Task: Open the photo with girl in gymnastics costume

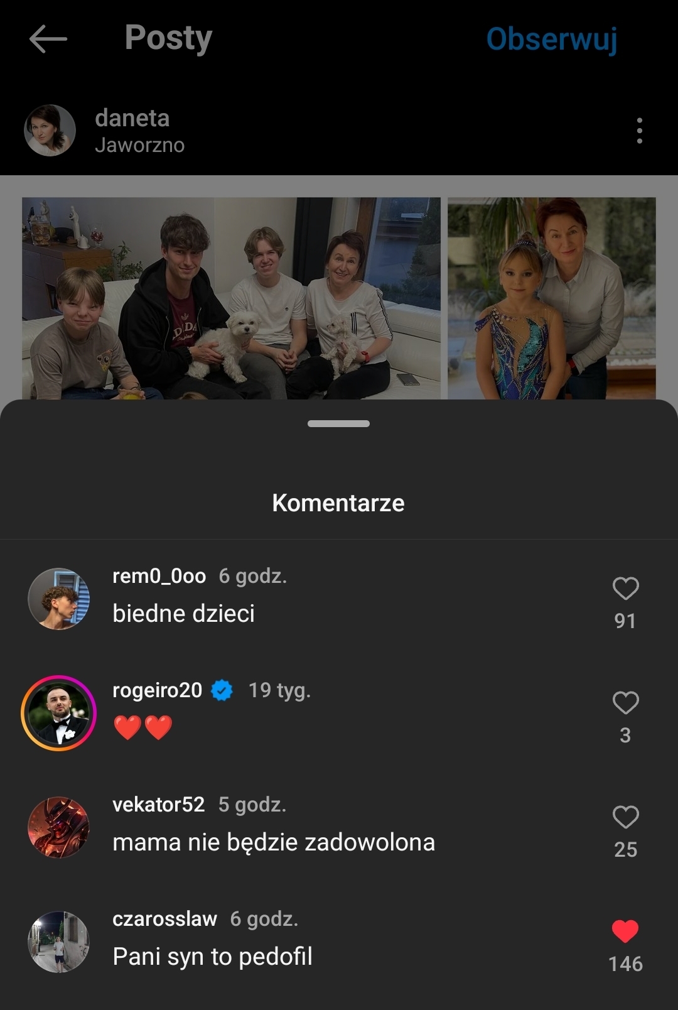Action: point(551,298)
